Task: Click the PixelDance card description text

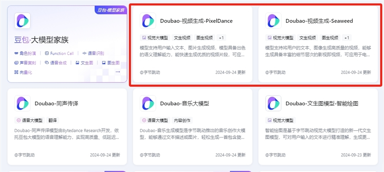Action: click(192, 51)
